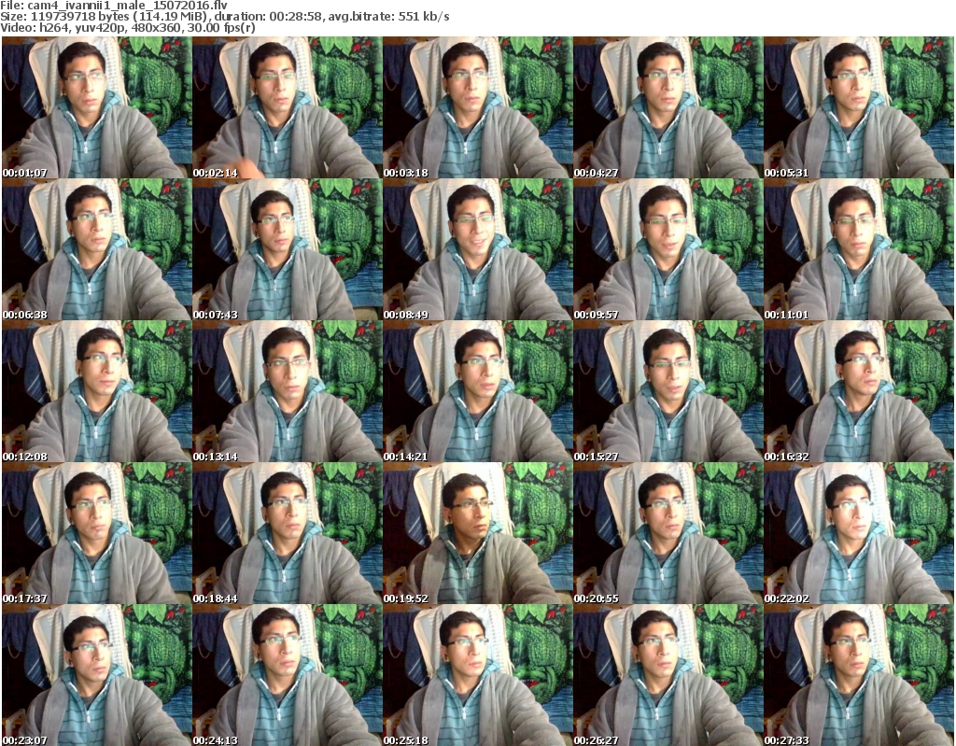
Task: Open the frame stamped 00:24:13
Action: tap(288, 675)
